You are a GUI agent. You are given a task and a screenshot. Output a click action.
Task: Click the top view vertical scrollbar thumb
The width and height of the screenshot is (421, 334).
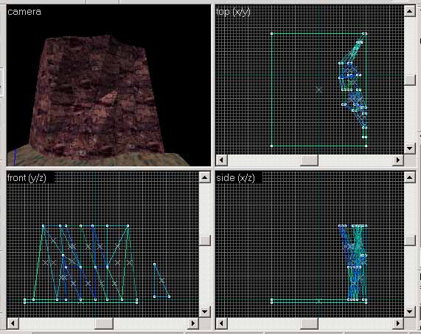[410, 80]
